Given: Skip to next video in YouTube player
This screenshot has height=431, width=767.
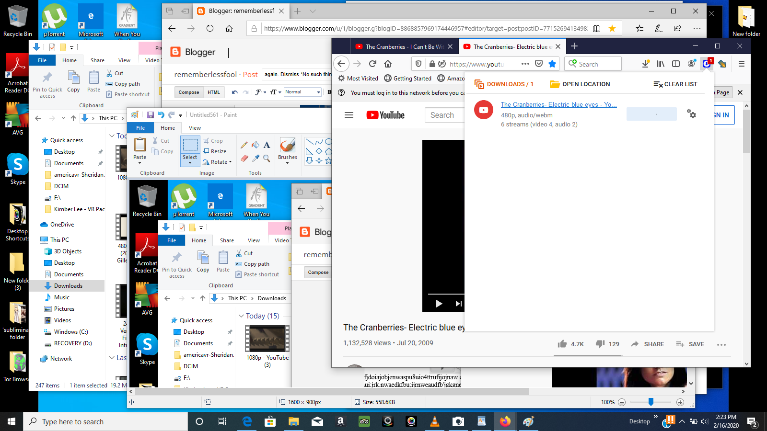Looking at the screenshot, I should point(458,304).
